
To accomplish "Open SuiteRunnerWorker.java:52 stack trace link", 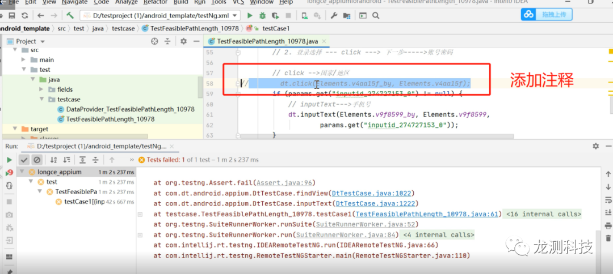I will click(367, 225).
